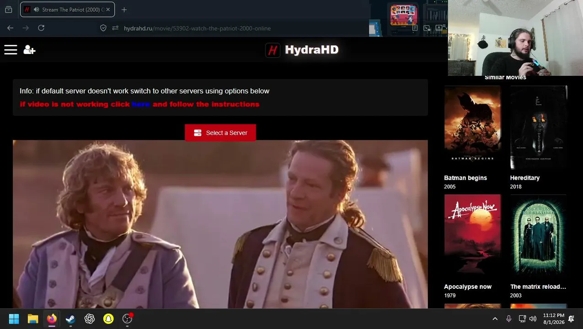Open the Batman Begins poster
Image resolution: width=583 pixels, height=329 pixels.
coord(472,127)
